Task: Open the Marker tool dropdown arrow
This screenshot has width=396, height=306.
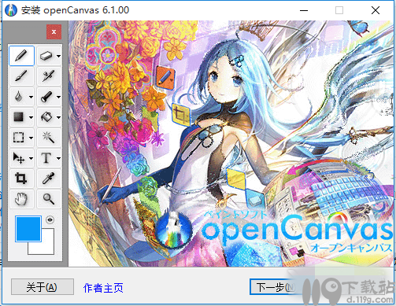Action: (x=59, y=97)
